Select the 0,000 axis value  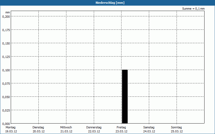(x=6, y=124)
